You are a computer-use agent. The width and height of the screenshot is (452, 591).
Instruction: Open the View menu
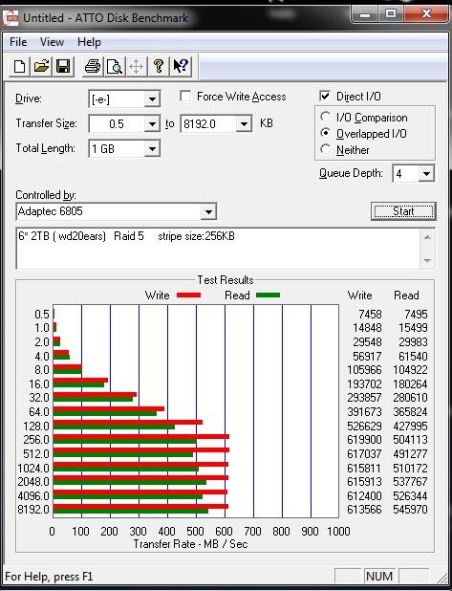(52, 42)
